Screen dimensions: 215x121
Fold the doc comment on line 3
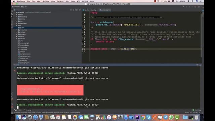pos(89,17)
